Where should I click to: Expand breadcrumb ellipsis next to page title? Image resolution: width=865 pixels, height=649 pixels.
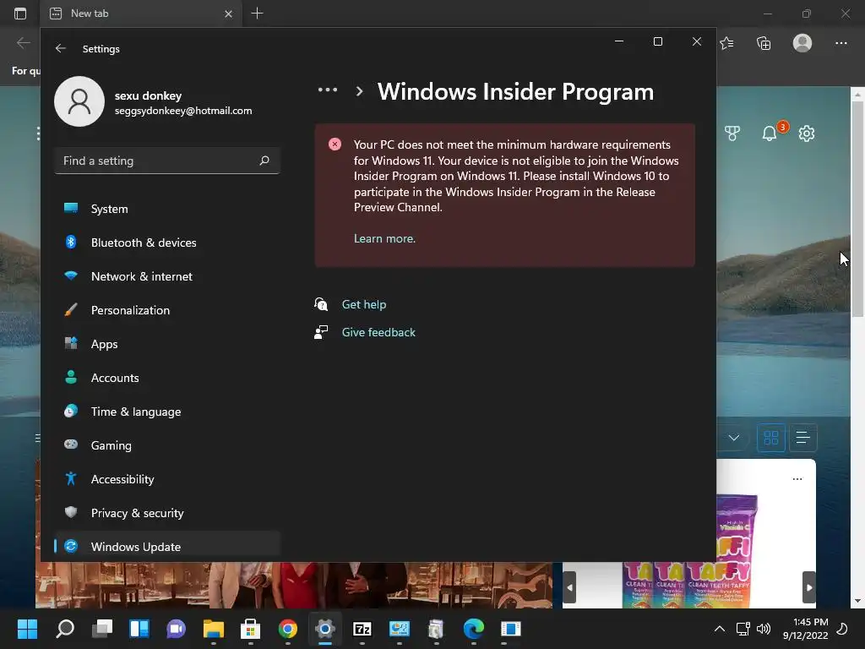[x=328, y=90]
